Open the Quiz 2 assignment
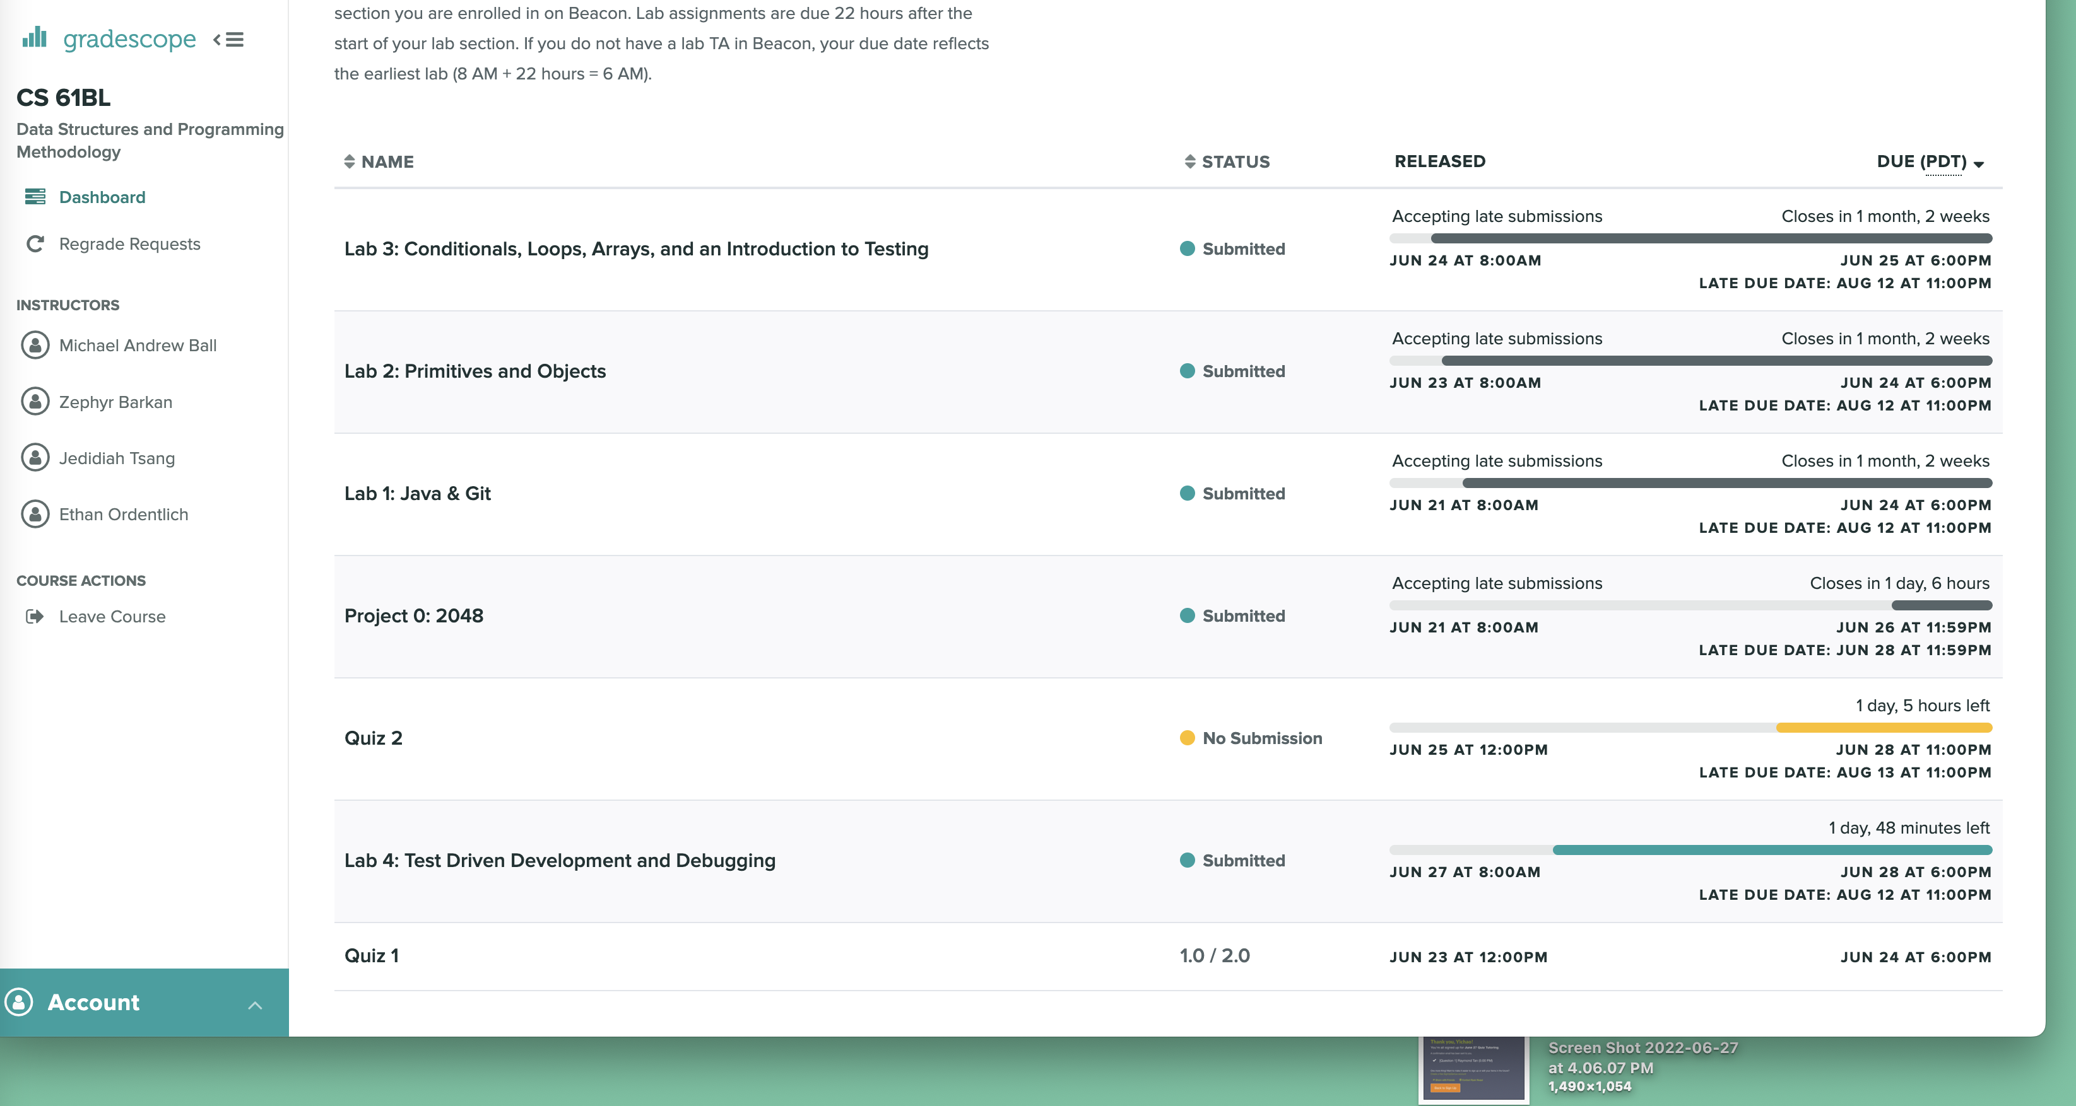The width and height of the screenshot is (2076, 1106). tap(373, 738)
